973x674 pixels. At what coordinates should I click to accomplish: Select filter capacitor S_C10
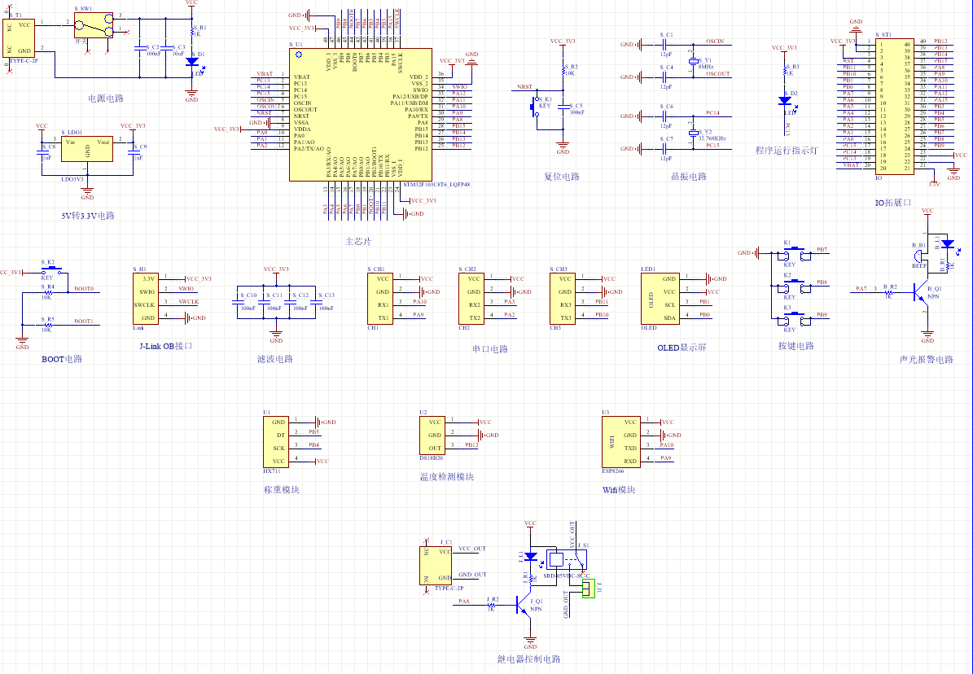(238, 302)
